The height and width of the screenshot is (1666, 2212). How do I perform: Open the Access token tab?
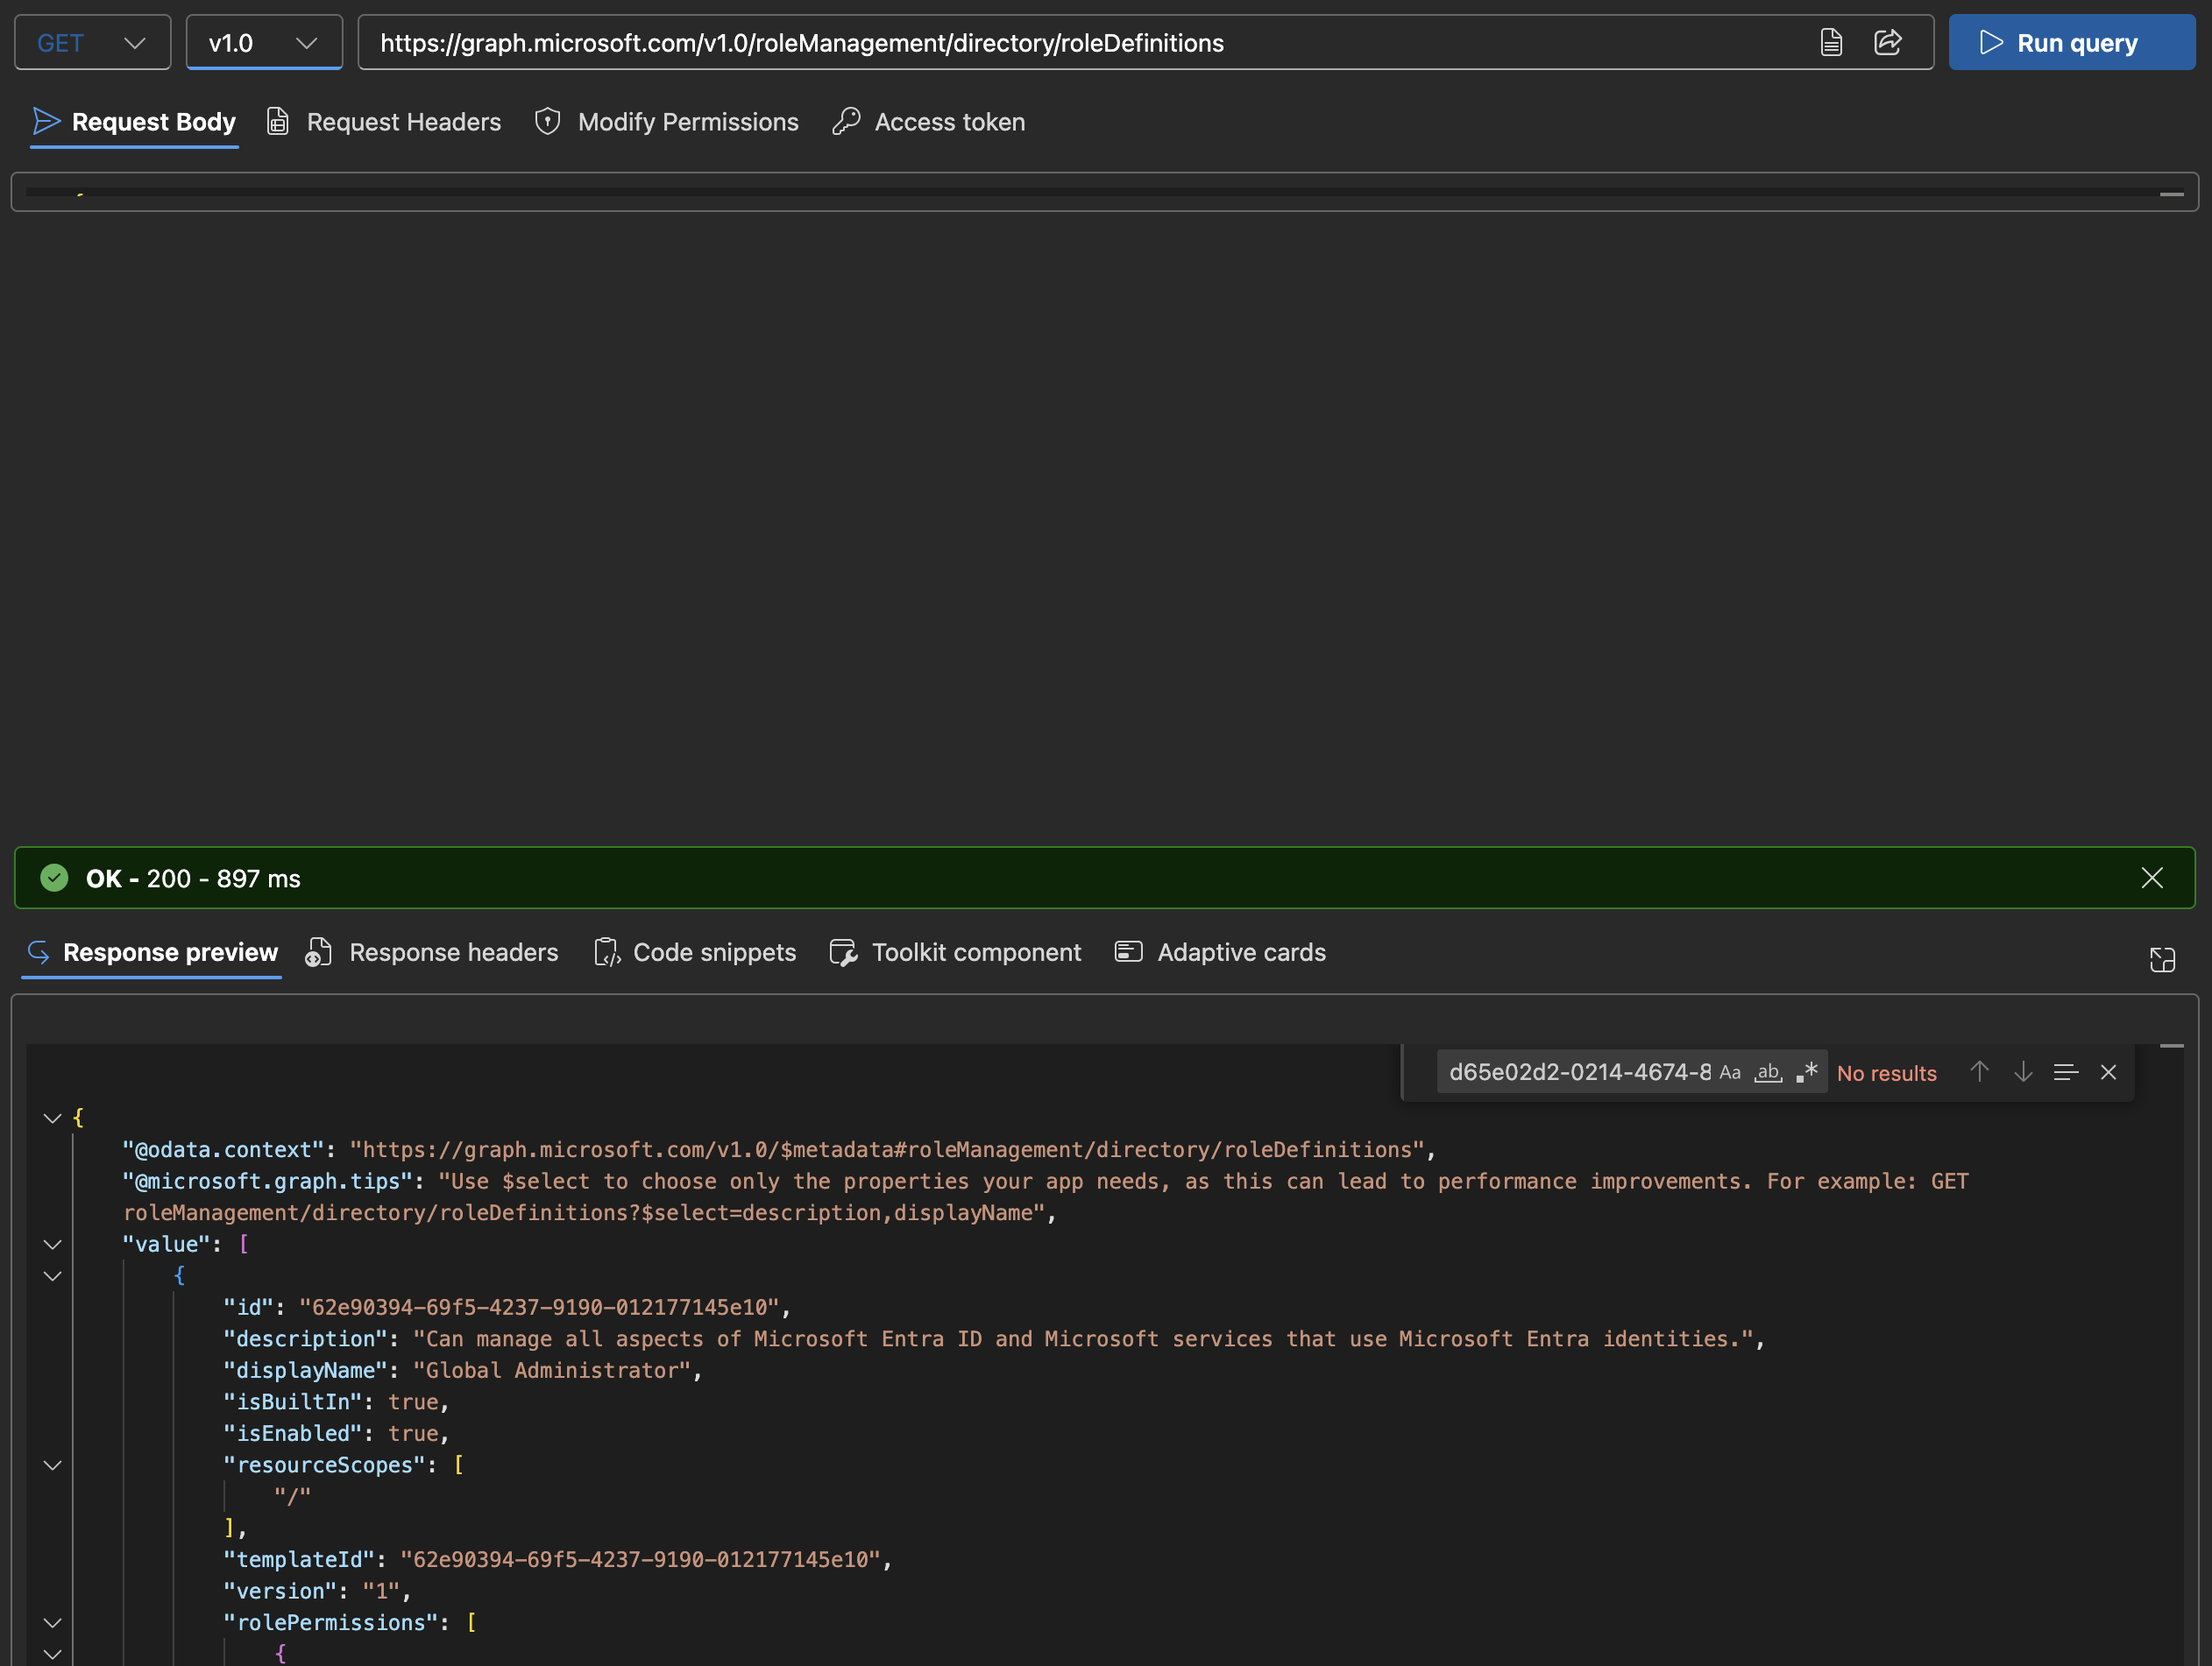pyautogui.click(x=929, y=122)
